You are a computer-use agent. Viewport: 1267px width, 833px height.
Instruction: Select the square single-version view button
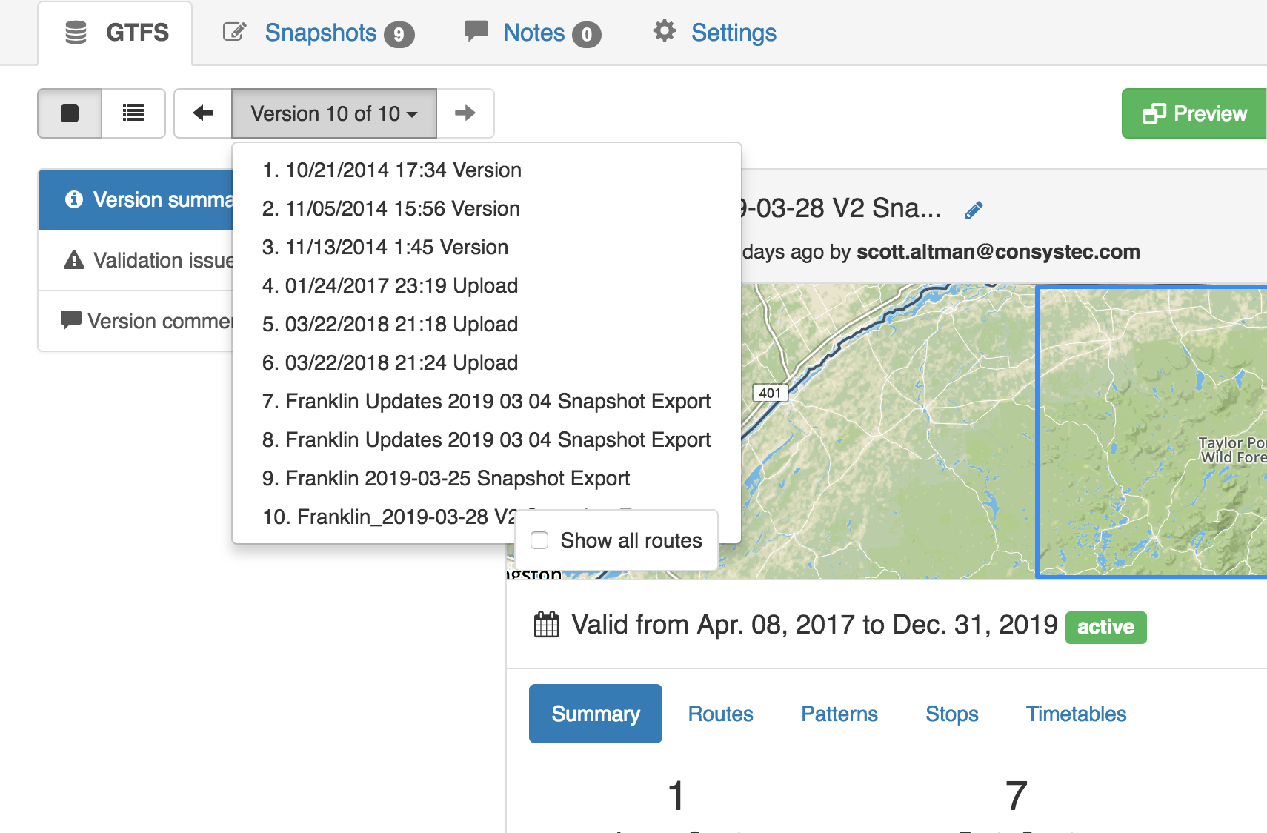click(x=70, y=113)
